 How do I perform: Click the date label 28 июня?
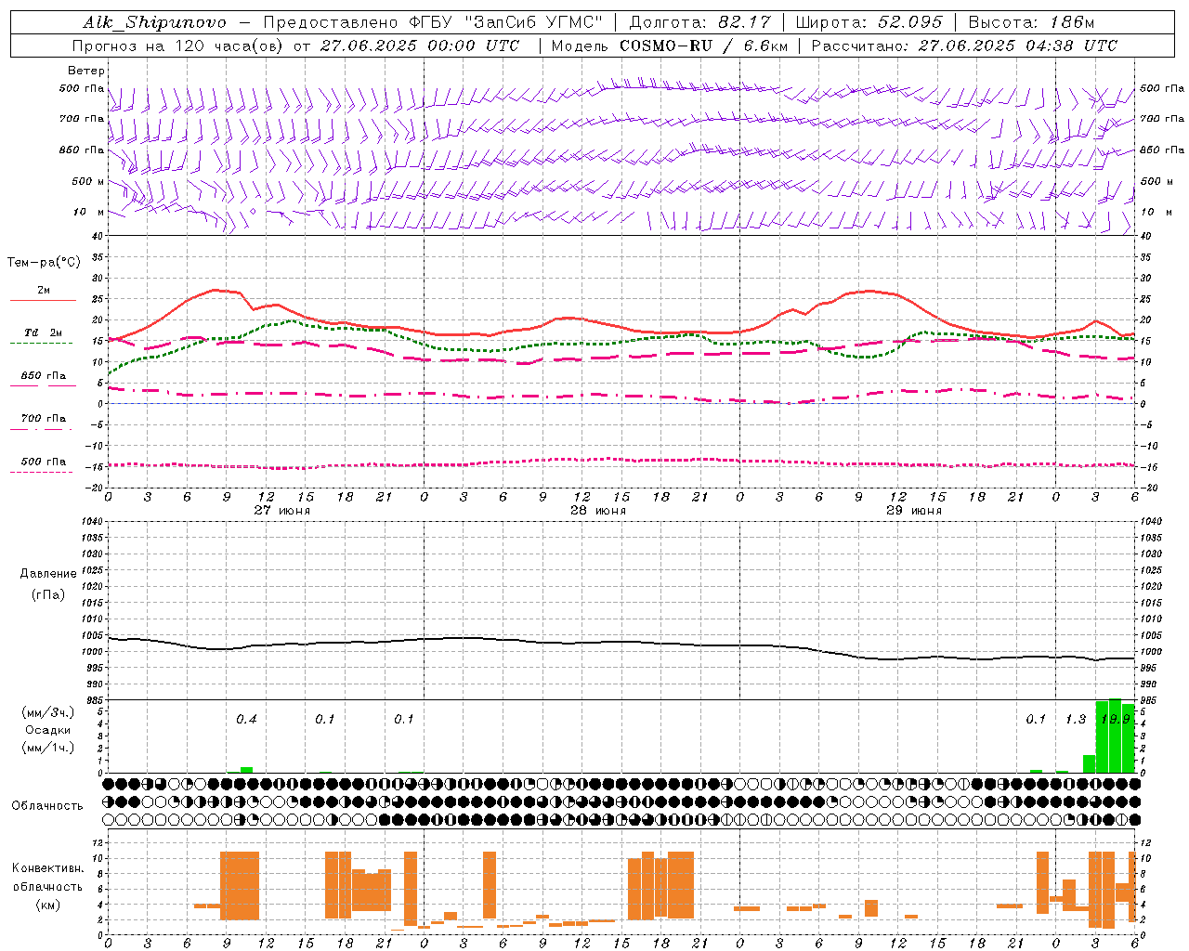pyautogui.click(x=598, y=511)
